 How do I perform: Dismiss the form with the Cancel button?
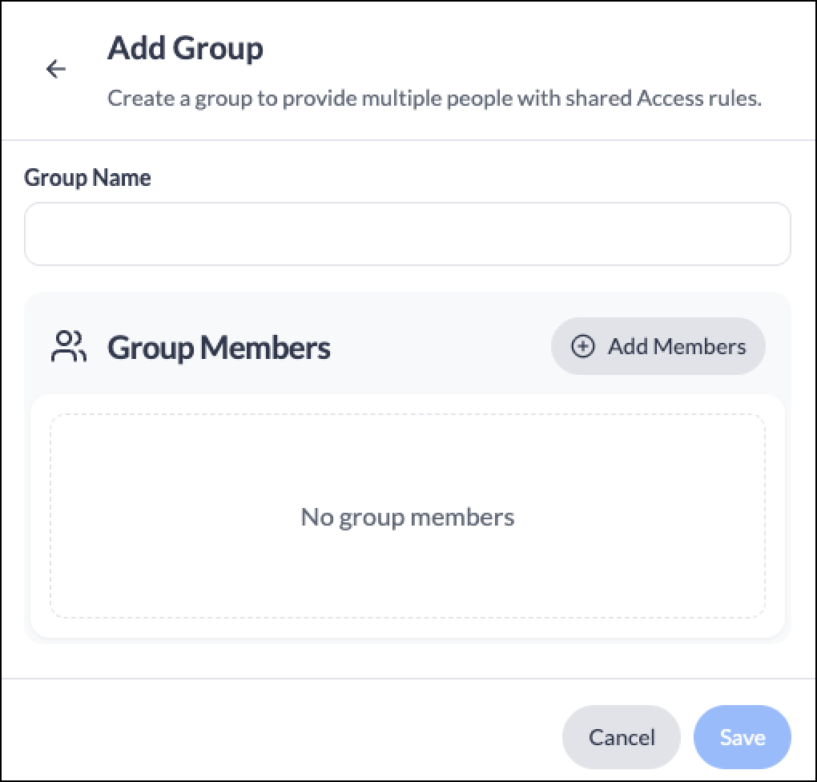pyautogui.click(x=621, y=737)
